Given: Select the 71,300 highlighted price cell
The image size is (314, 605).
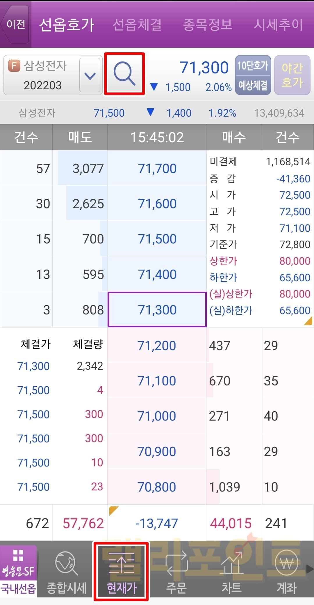Looking at the screenshot, I should pyautogui.click(x=157, y=310).
